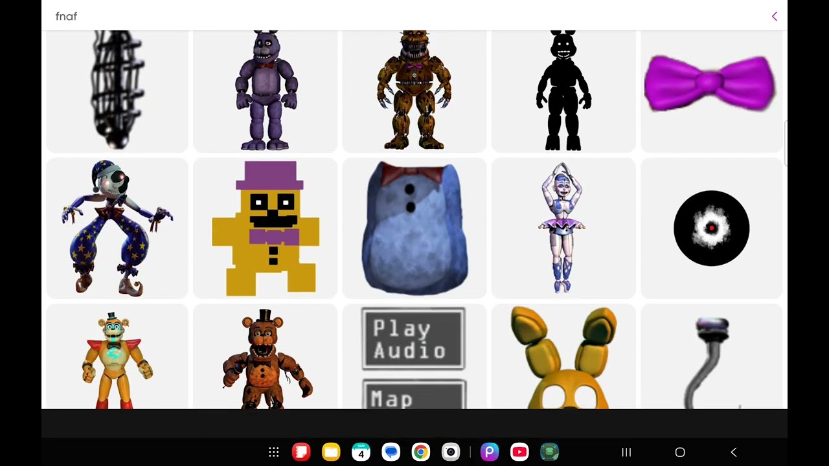Select the Glamrock Freddy sticker
The image size is (829, 466).
pyautogui.click(x=117, y=357)
